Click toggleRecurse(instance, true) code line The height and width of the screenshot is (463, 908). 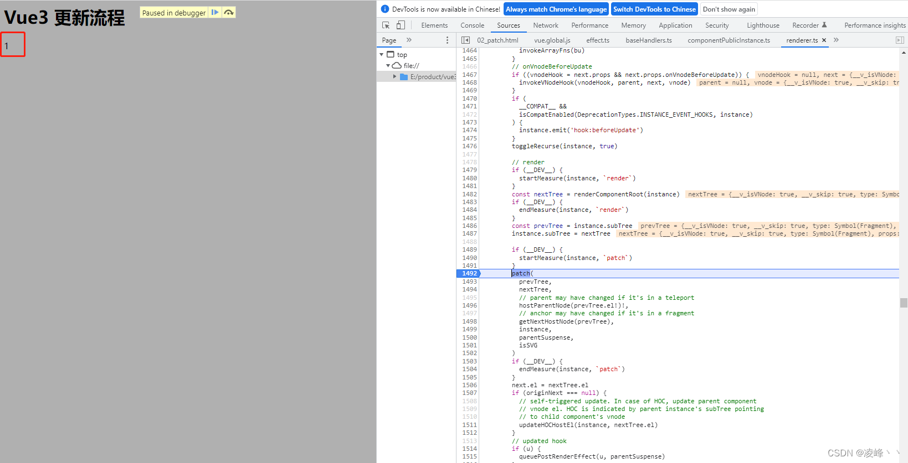click(x=565, y=146)
